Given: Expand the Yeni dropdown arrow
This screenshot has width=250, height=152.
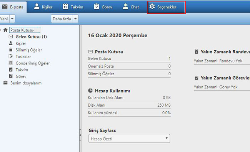Looking at the screenshot, I should pos(12,19).
